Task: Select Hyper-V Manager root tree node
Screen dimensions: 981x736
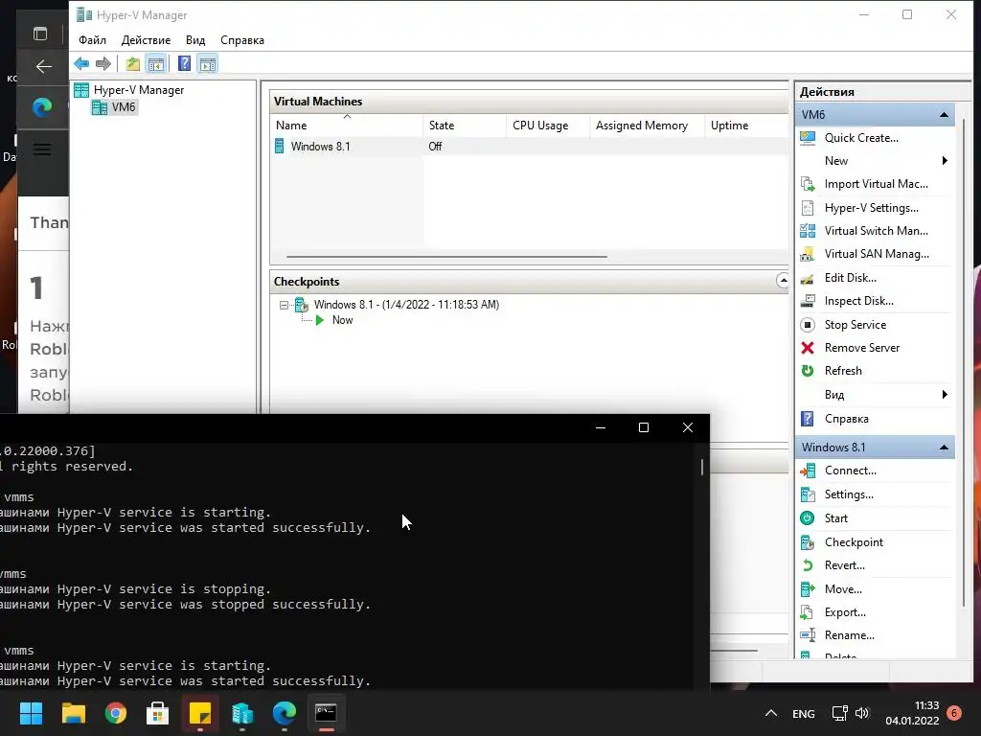Action: coord(138,90)
